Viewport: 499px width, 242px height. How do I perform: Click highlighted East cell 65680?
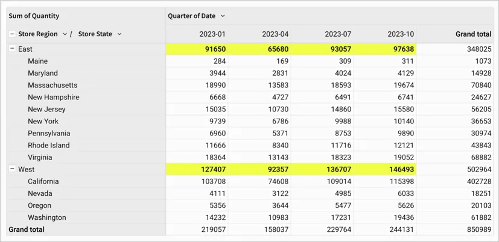tap(259, 49)
